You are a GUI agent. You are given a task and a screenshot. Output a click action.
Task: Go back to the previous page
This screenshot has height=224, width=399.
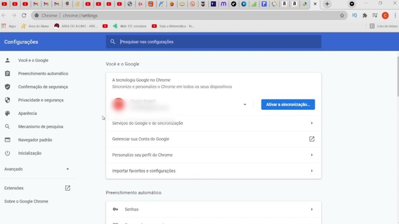tap(4, 16)
